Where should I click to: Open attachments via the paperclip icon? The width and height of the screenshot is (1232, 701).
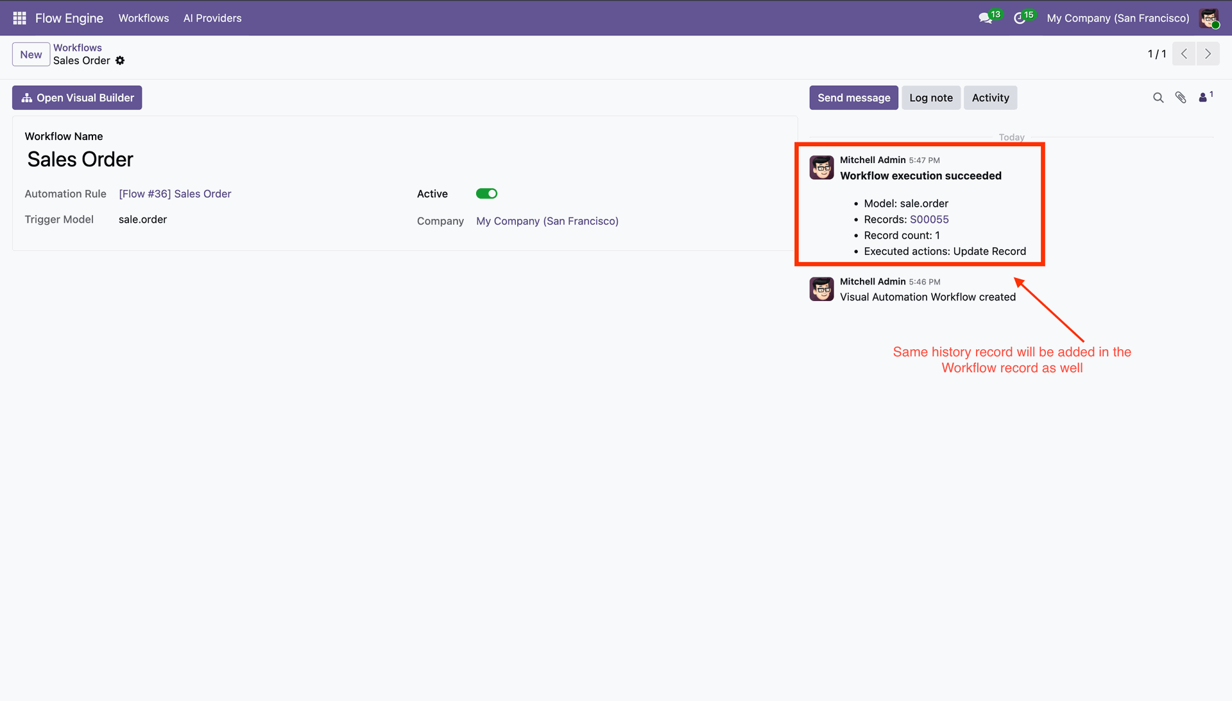[x=1181, y=98]
